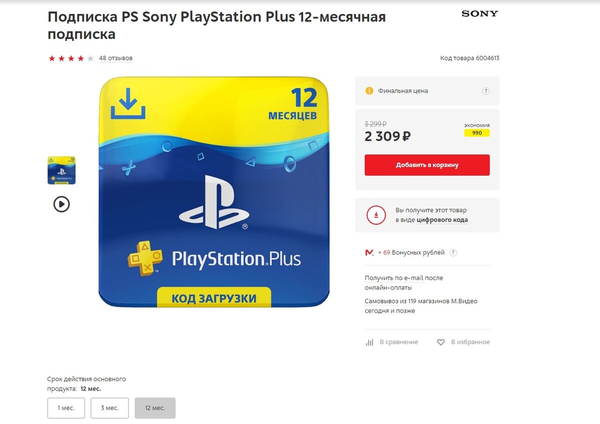
Task: Select the 1 мес. subscription duration
Action: [x=66, y=408]
